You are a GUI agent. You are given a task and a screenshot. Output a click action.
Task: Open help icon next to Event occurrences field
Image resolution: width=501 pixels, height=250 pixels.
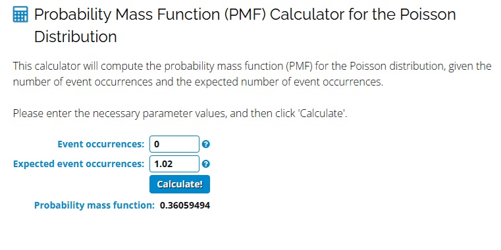coord(206,144)
